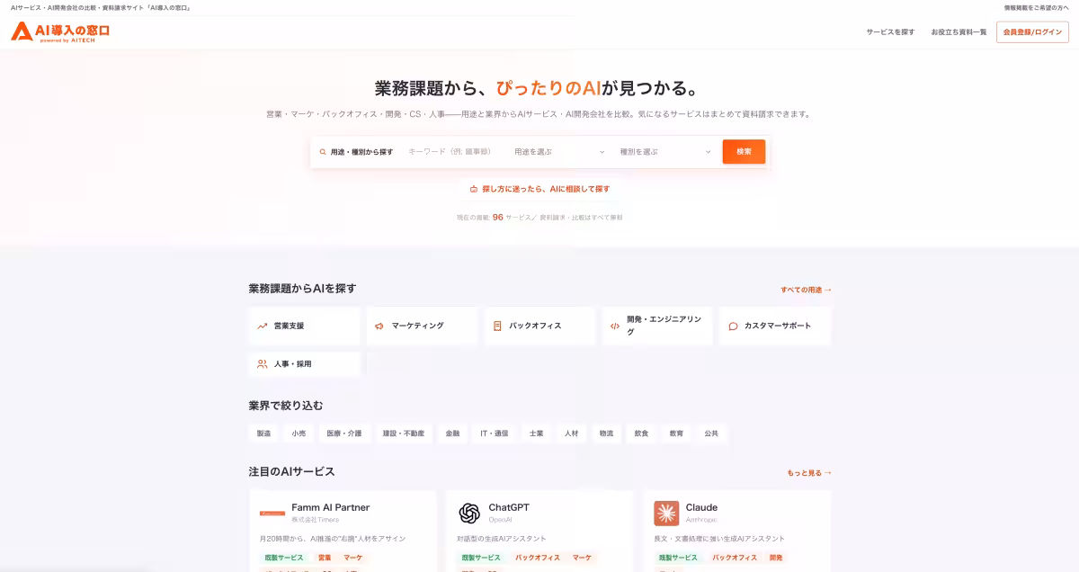Open the ChatGPT card title

pos(509,507)
